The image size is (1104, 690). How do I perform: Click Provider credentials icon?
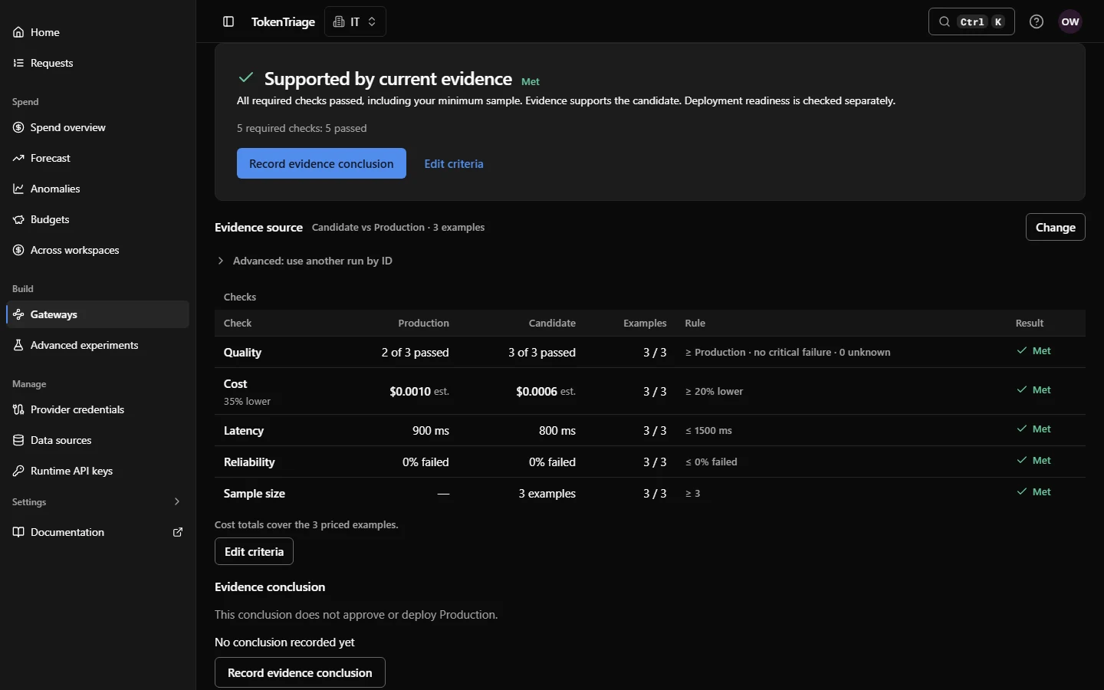[x=18, y=409]
